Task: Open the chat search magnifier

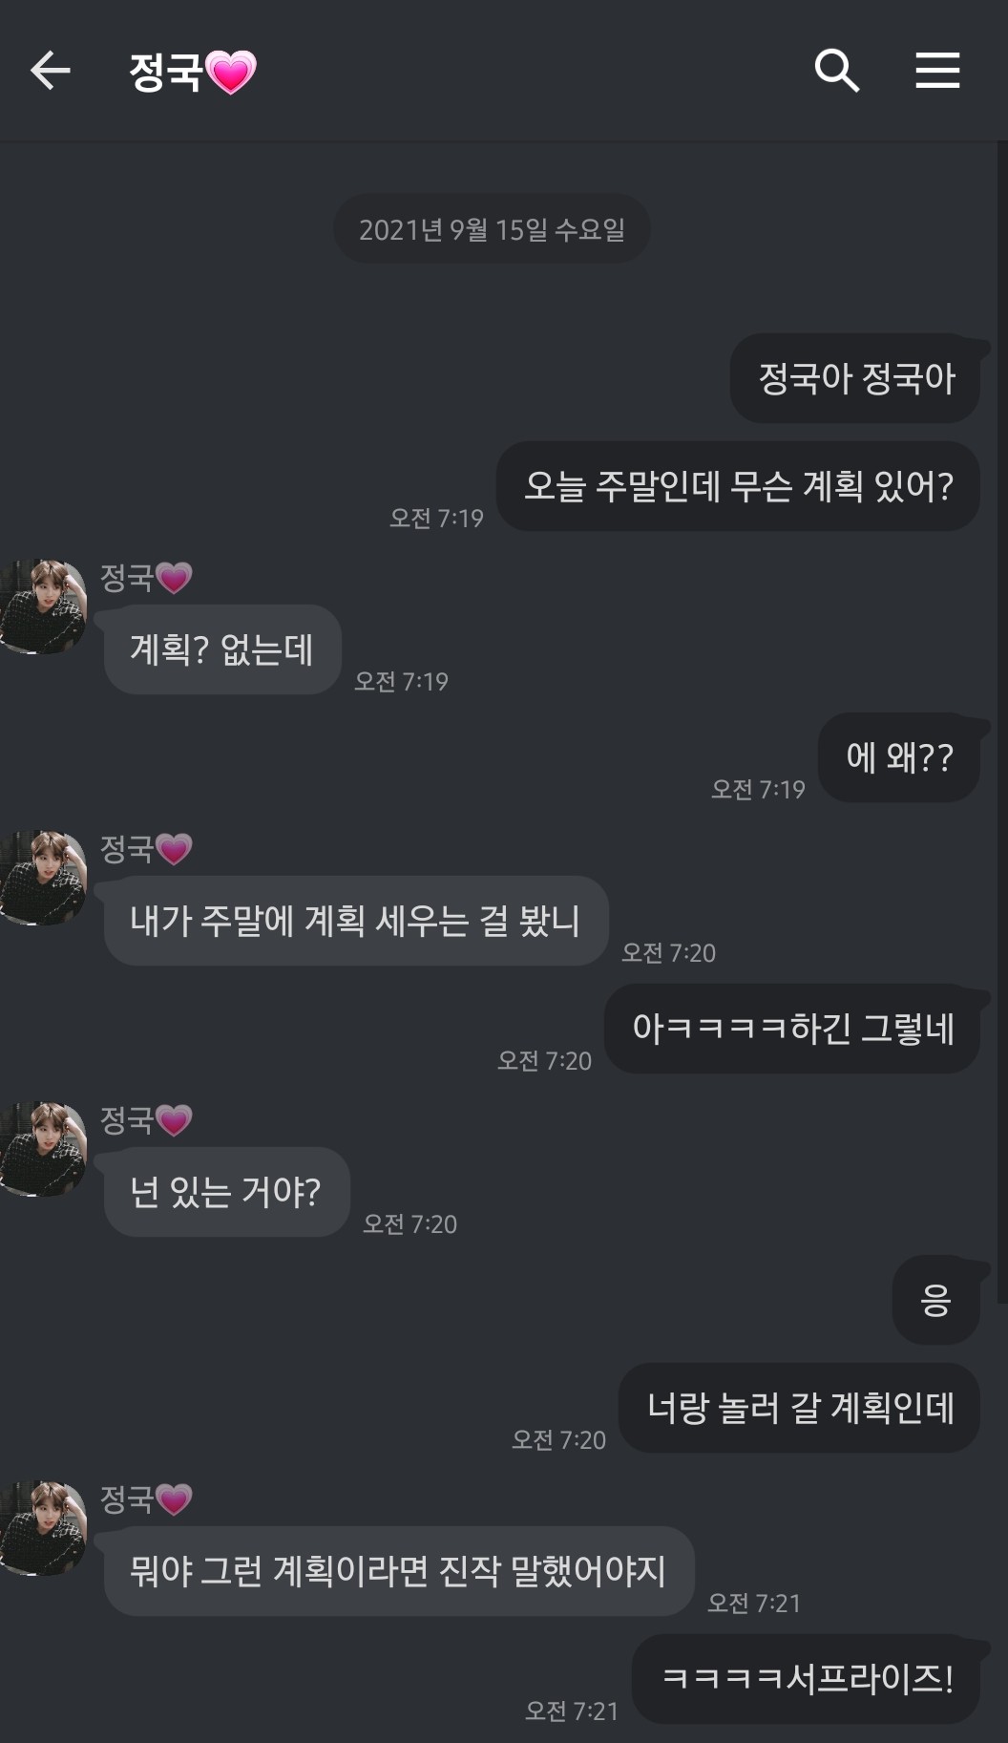Action: [836, 71]
